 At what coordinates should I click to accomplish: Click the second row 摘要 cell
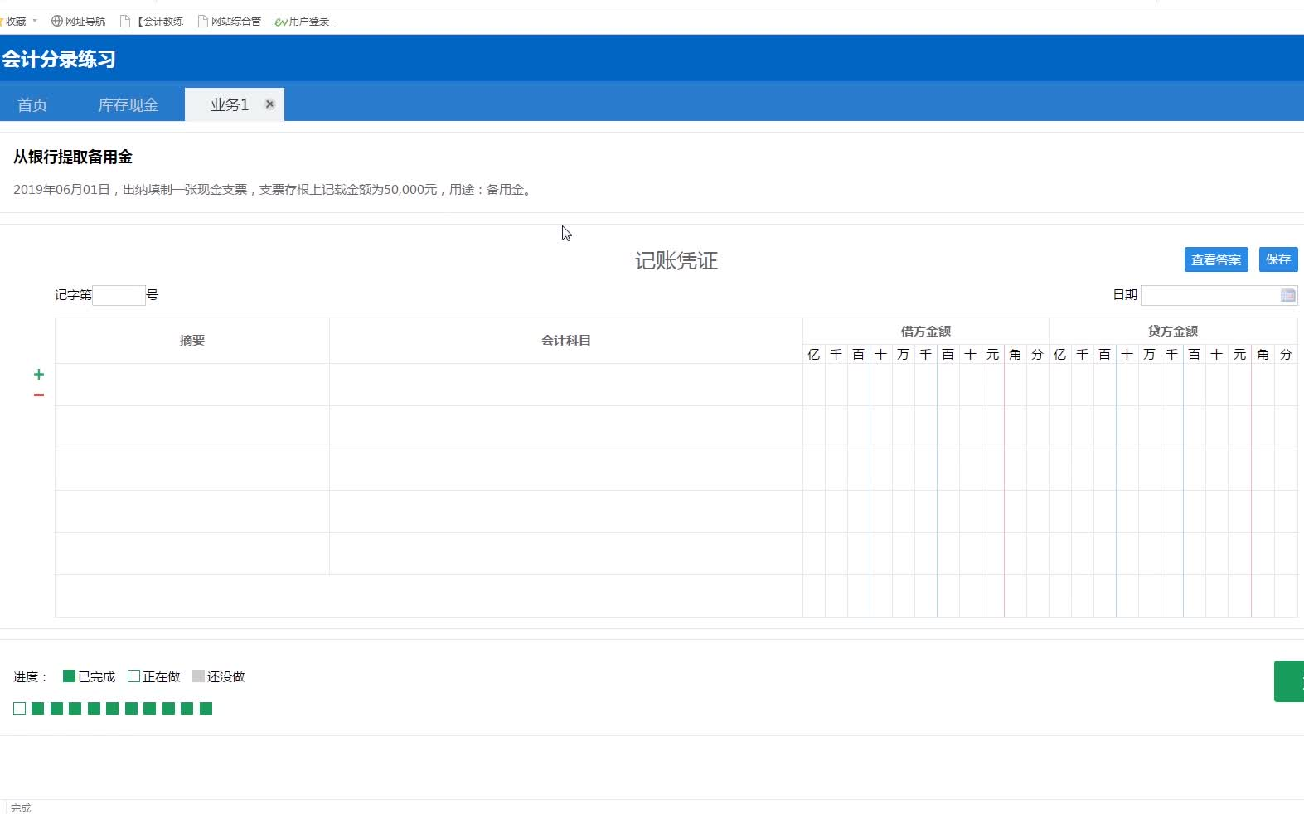[x=192, y=427]
